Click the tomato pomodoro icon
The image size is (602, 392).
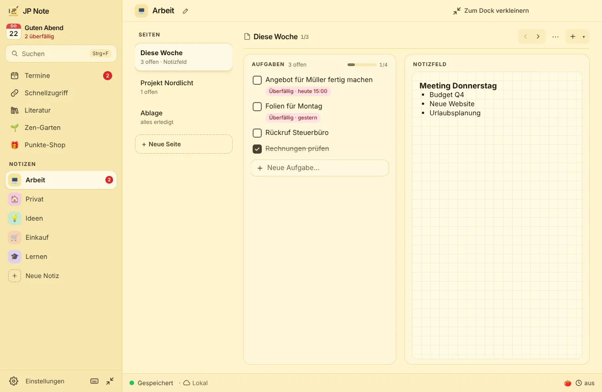click(567, 383)
